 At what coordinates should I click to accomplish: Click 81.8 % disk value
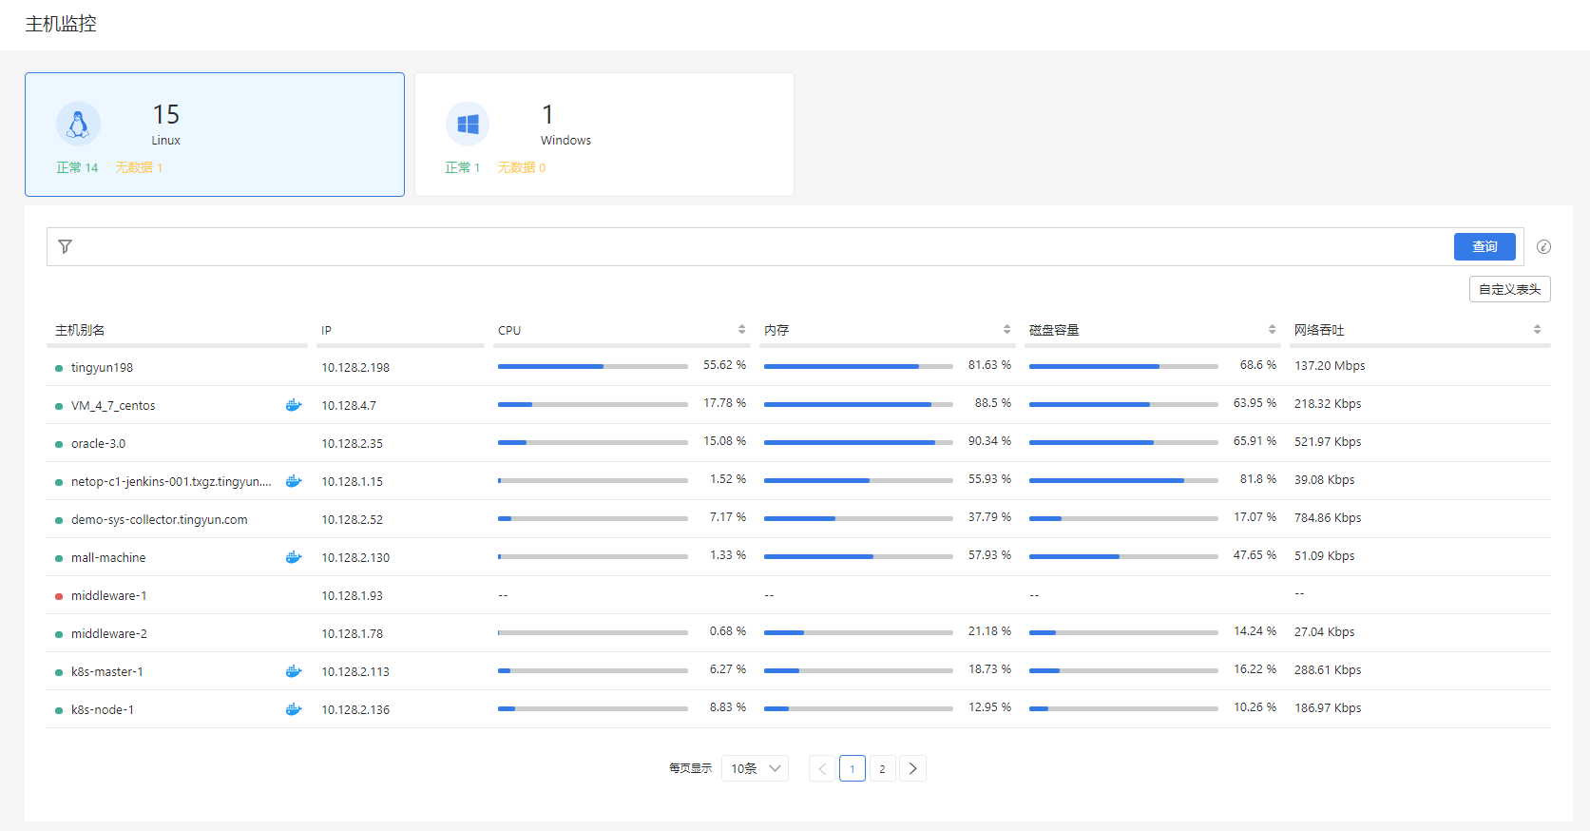click(1257, 479)
